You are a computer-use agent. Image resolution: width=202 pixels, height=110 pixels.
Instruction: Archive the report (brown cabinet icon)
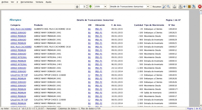coord(189,7)
